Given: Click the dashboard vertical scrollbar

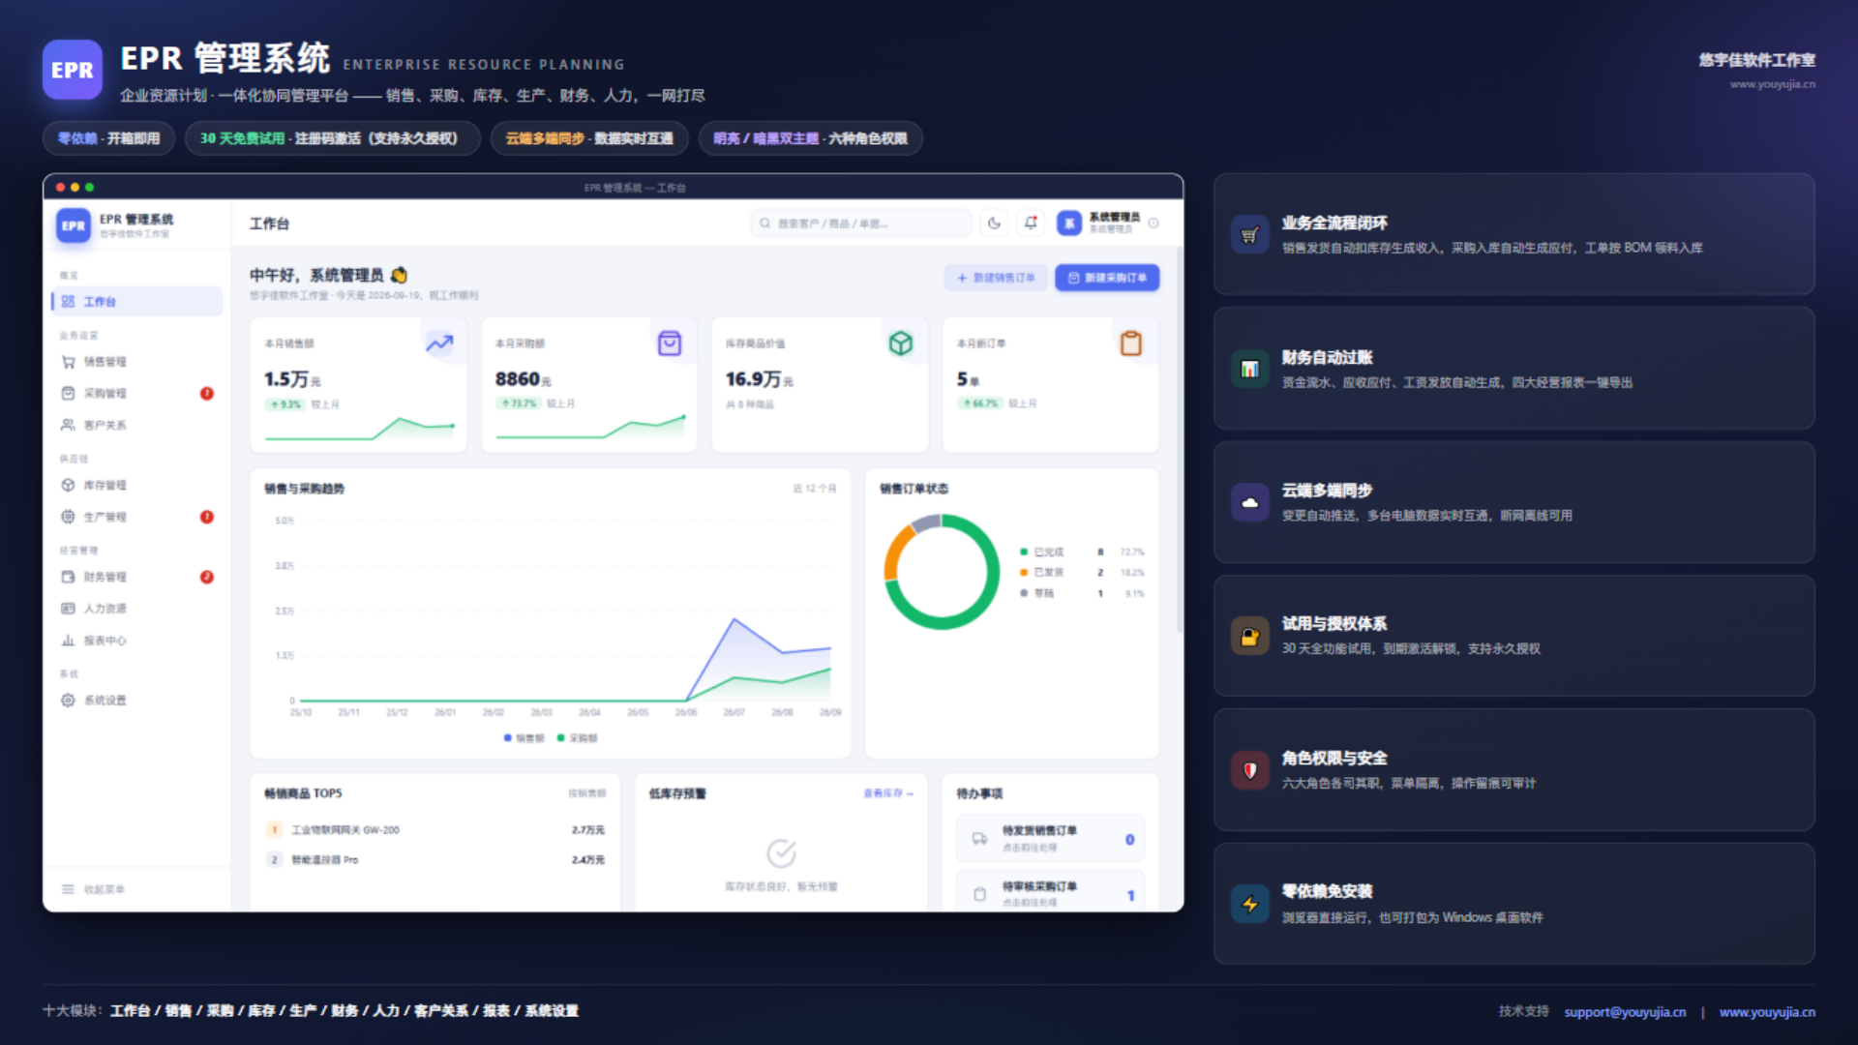Looking at the screenshot, I should click(1179, 440).
